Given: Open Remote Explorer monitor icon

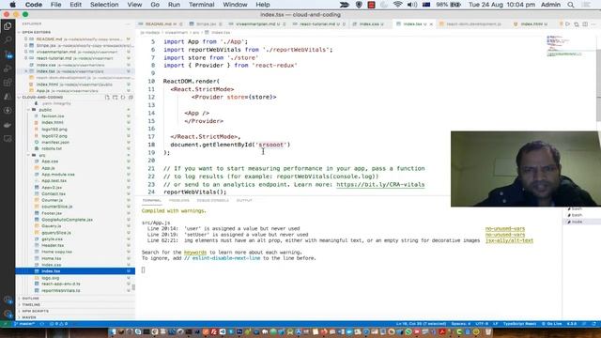Looking at the screenshot, I should coord(8,138).
